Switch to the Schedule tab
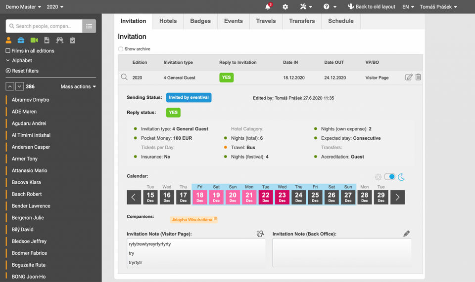This screenshot has width=475, height=282. pos(341,21)
